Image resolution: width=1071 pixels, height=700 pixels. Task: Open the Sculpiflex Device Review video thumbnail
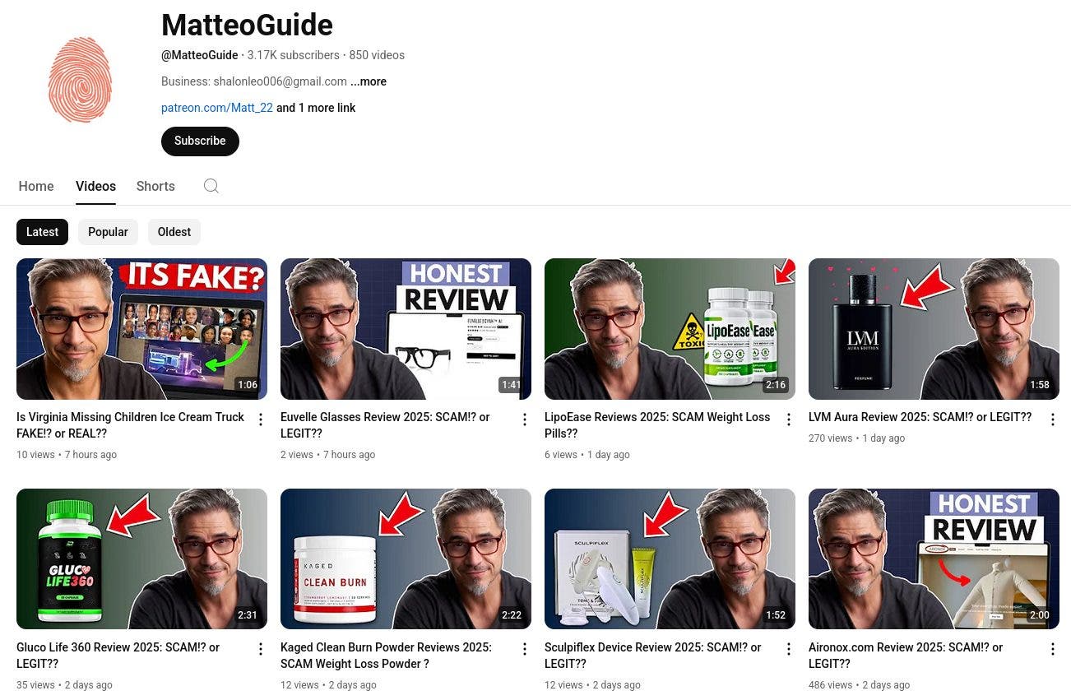tap(670, 559)
